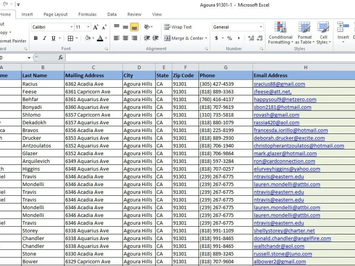Open the Calibri font name dropdown
Screen dimensions: 355x266
72,27
